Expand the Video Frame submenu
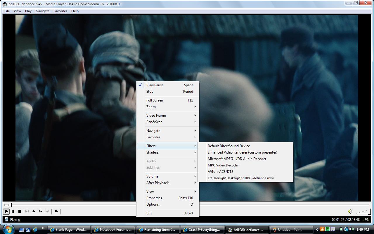374x234 pixels. pos(168,116)
